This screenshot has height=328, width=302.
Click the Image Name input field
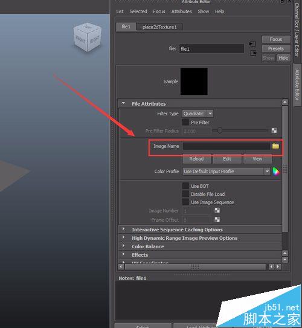click(x=226, y=146)
